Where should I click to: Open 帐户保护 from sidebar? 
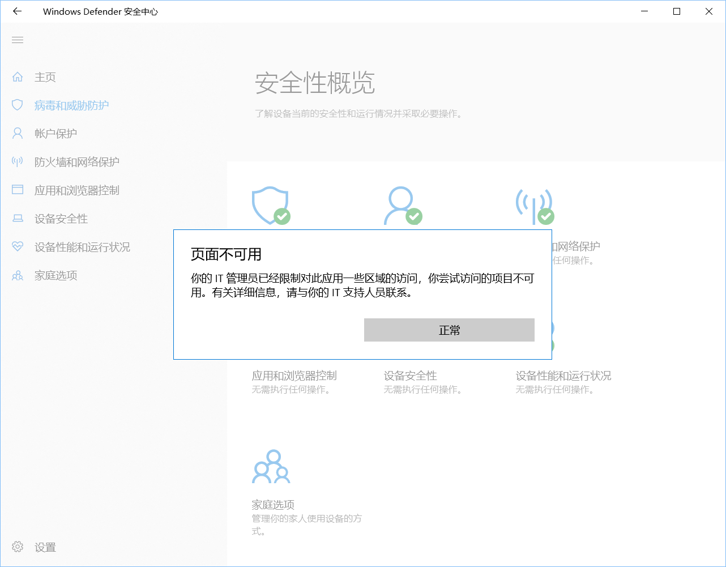(x=55, y=134)
